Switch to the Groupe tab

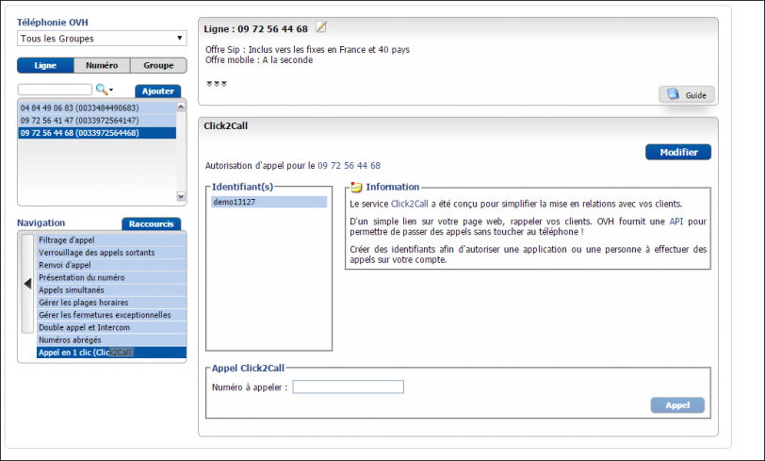pyautogui.click(x=158, y=65)
